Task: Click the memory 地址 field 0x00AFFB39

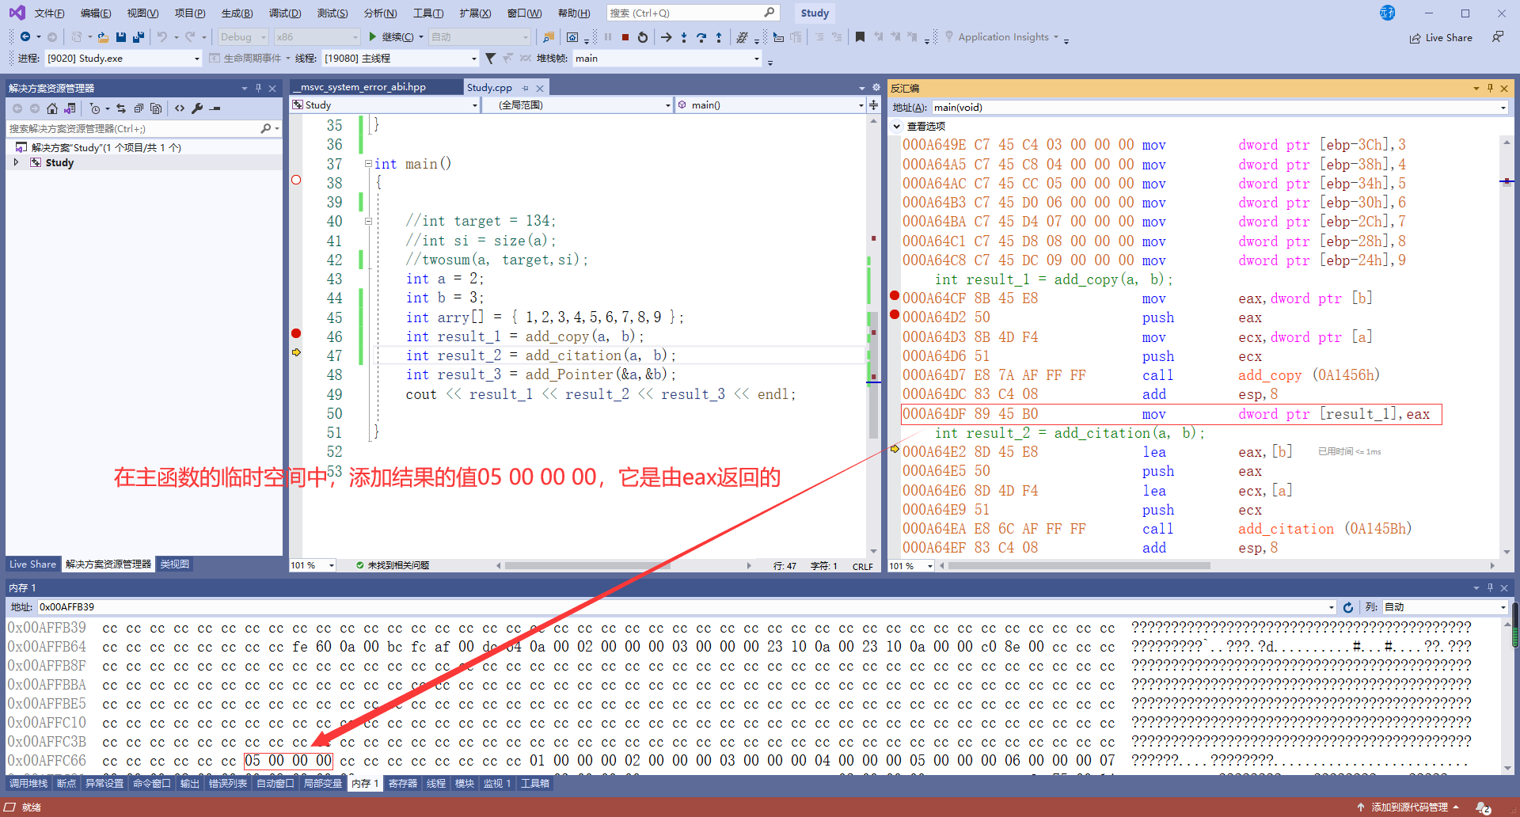Action: click(686, 607)
